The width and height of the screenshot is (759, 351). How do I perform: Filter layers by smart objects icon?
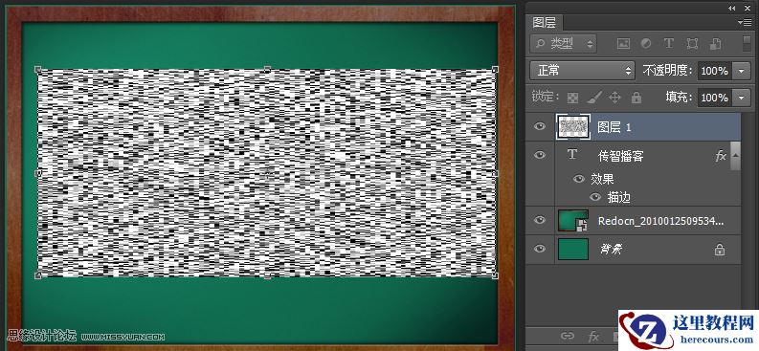715,44
